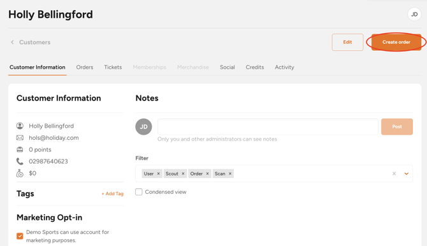Open the Merchandise tab
The width and height of the screenshot is (427, 246).
(x=193, y=67)
